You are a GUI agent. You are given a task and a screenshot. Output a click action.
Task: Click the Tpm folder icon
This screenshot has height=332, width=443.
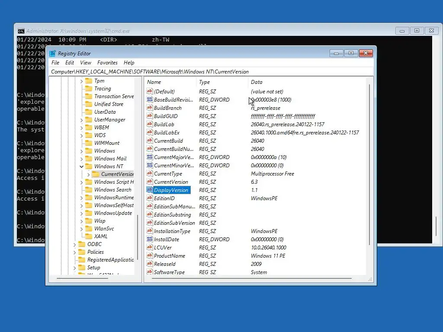point(89,81)
